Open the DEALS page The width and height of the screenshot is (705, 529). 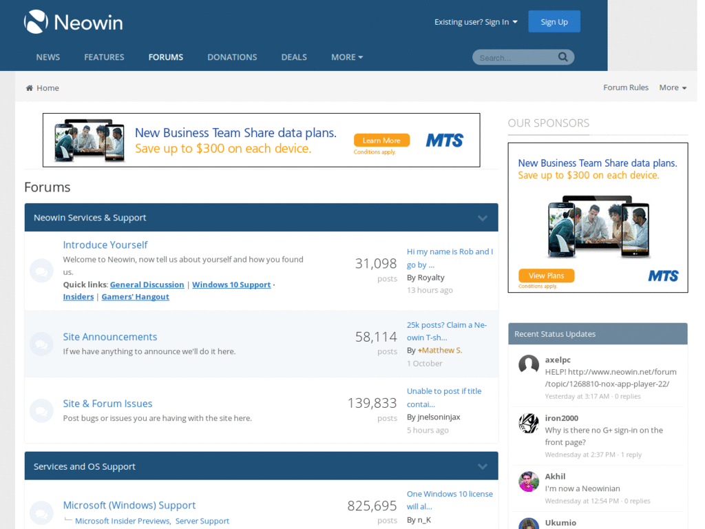294,57
